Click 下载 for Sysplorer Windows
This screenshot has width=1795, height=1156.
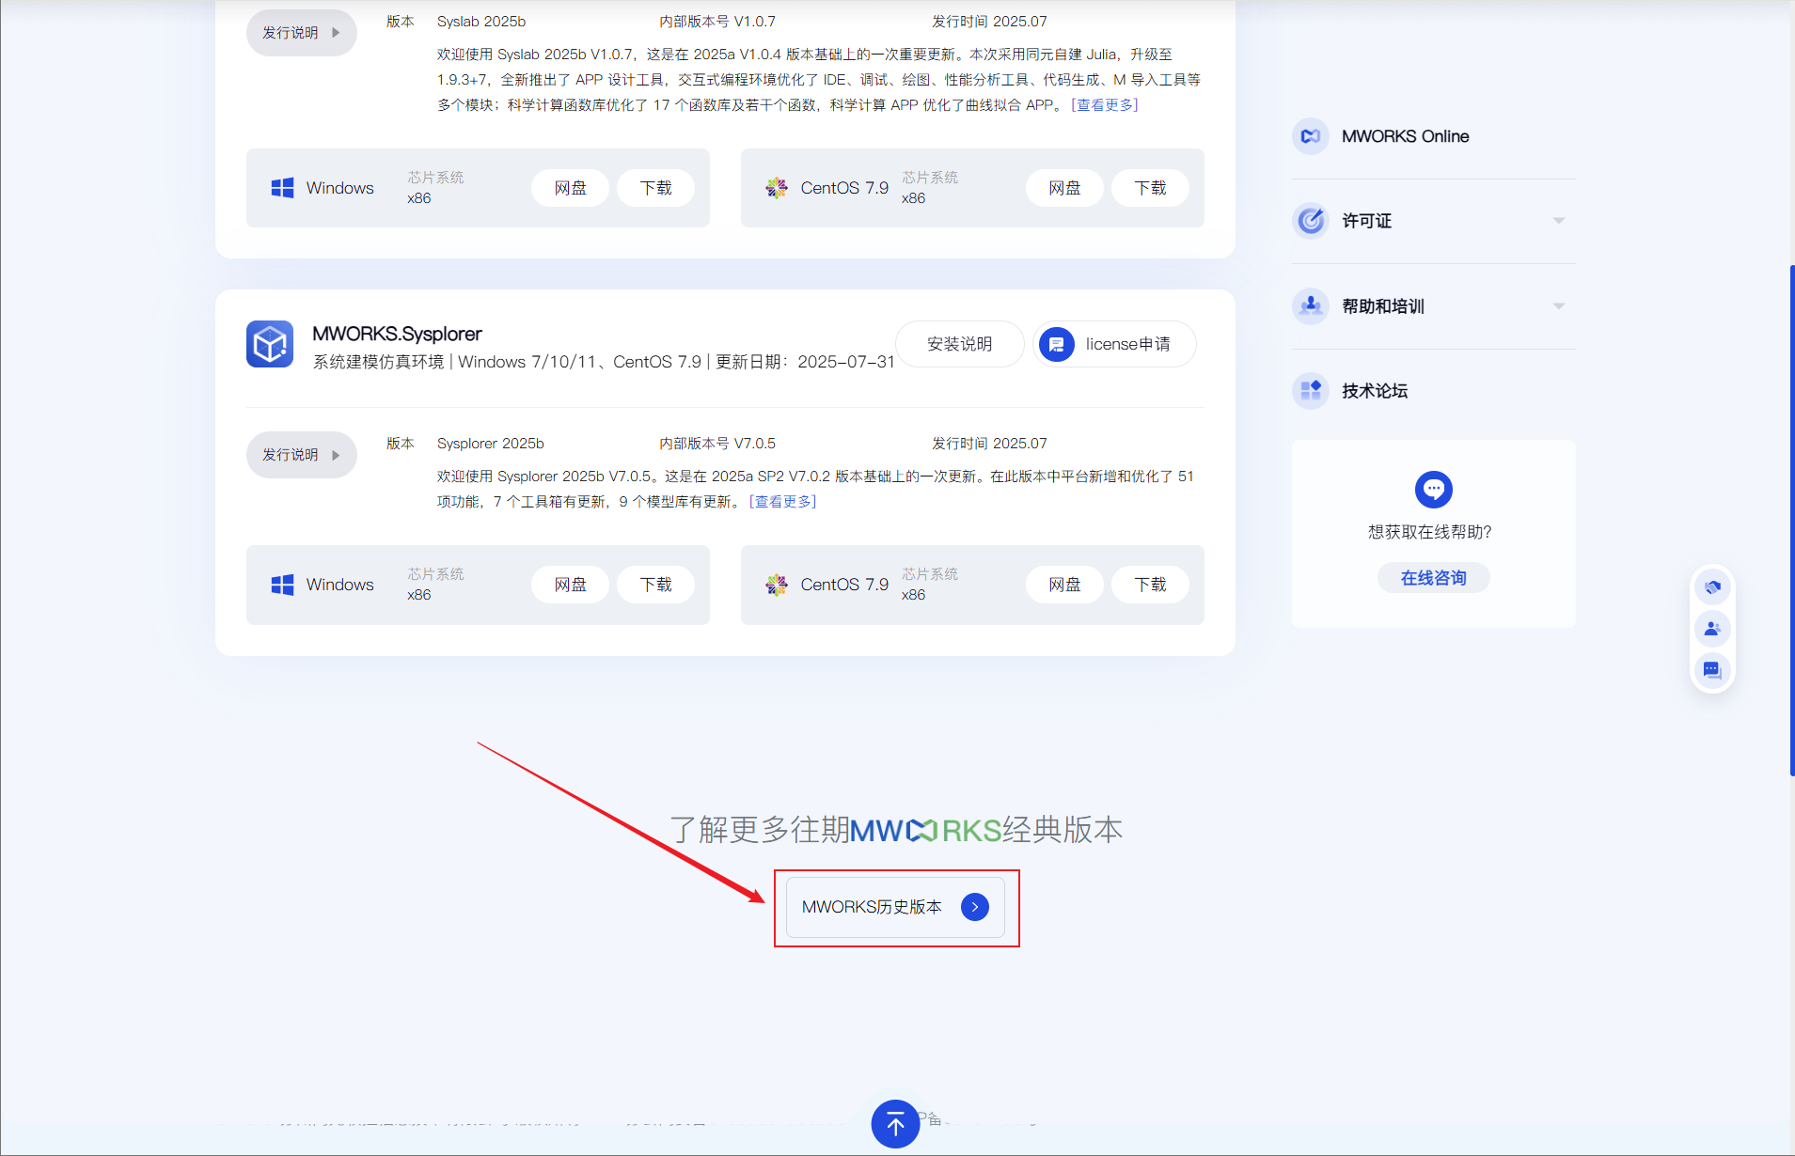[x=655, y=585]
